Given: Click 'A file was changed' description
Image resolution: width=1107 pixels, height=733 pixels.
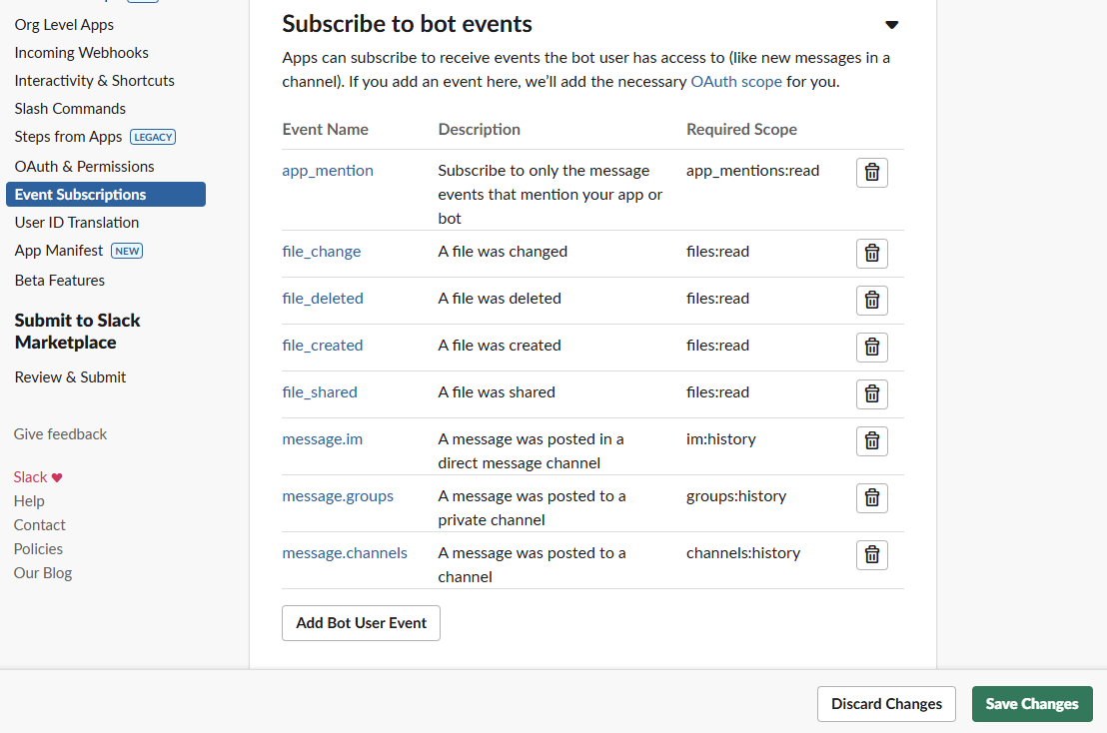Looking at the screenshot, I should click(x=503, y=252).
